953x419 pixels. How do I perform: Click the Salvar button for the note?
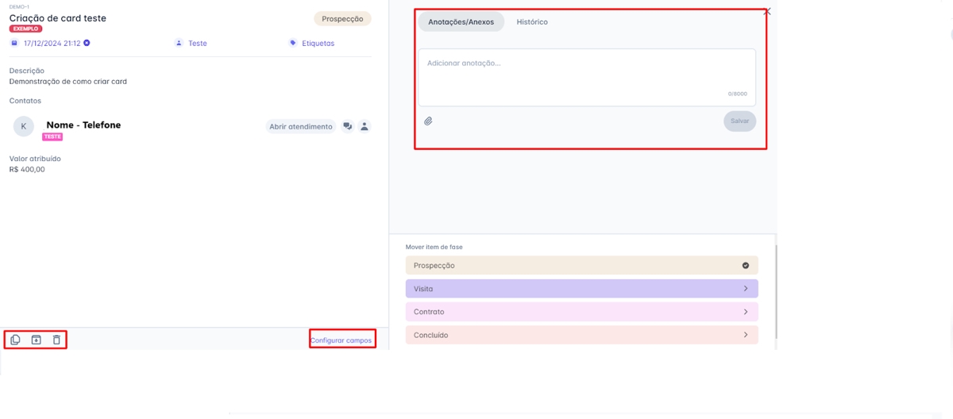coord(739,121)
